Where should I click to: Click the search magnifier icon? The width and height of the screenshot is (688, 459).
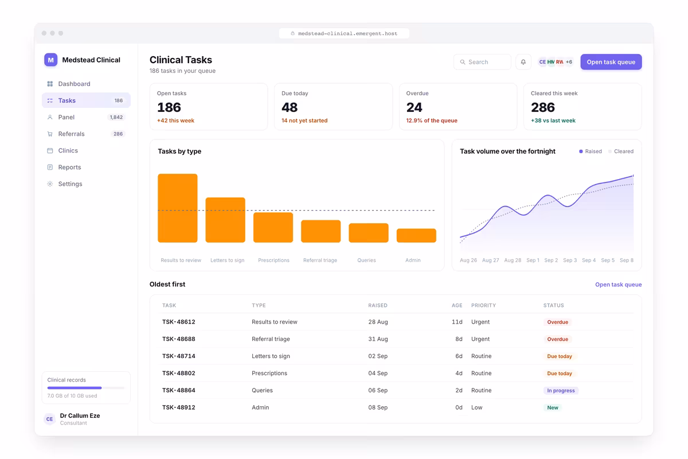tap(463, 62)
